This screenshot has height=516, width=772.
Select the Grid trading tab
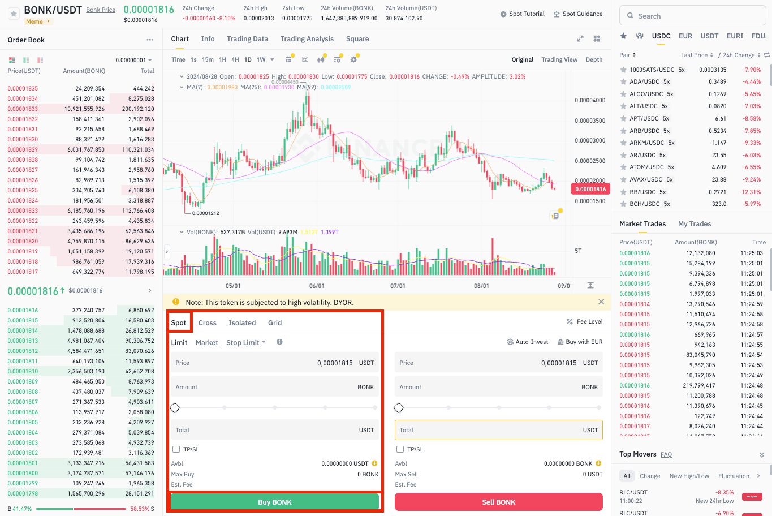pos(275,322)
